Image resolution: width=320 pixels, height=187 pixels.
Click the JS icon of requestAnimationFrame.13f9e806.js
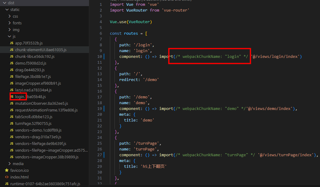coord(12,110)
